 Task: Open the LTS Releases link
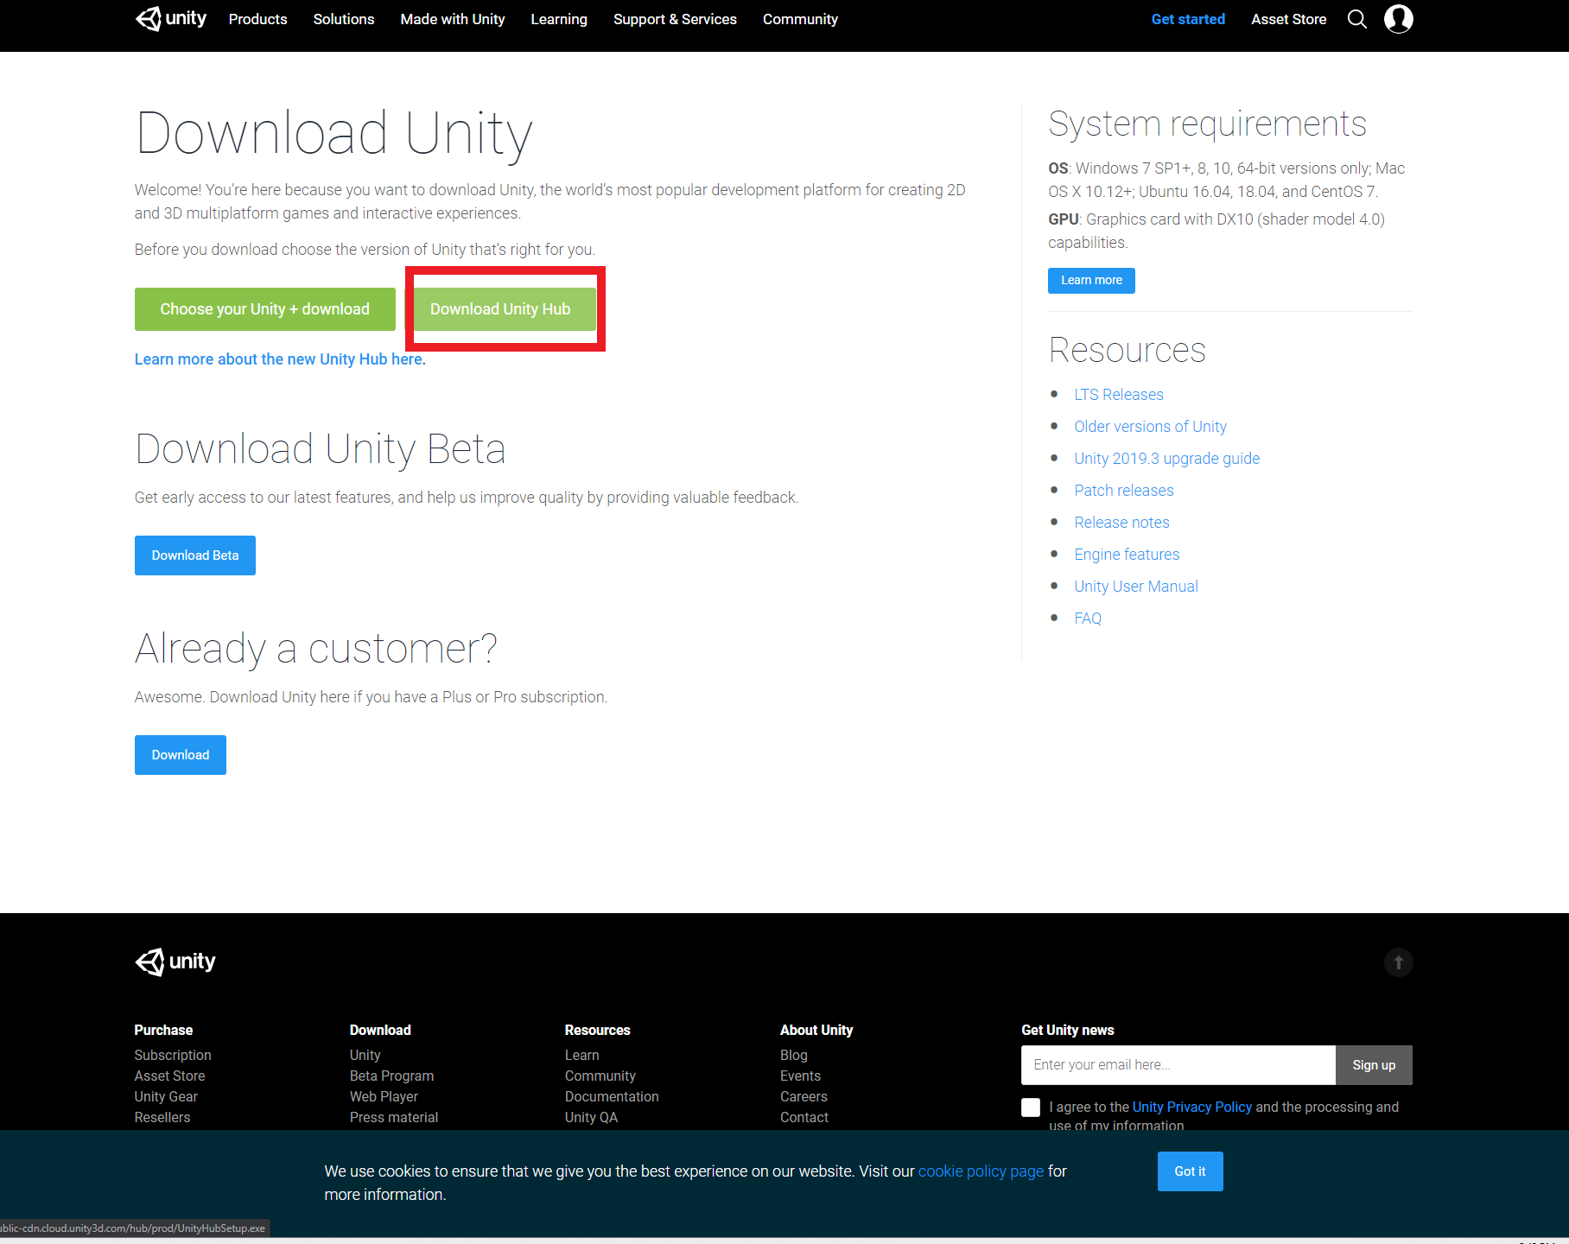pos(1119,395)
